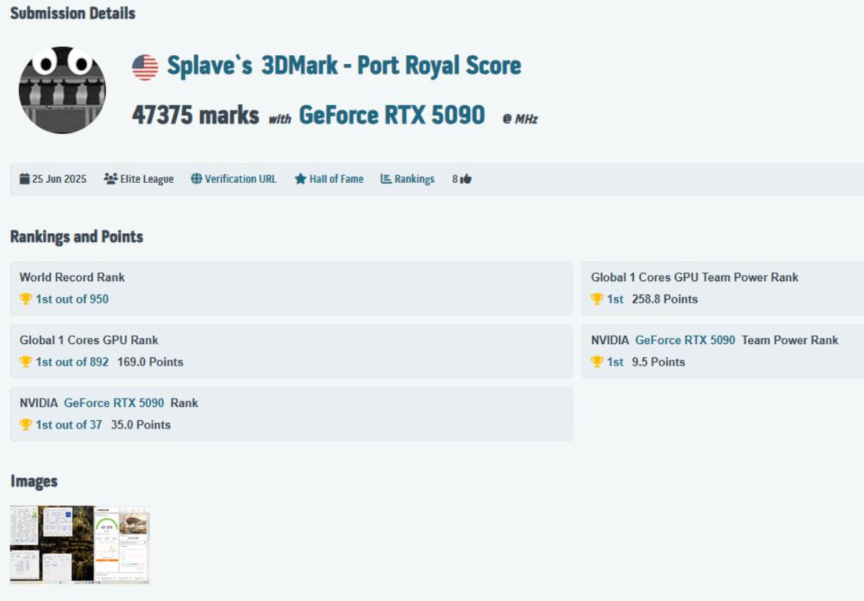This screenshot has width=864, height=601.
Task: Open GeForce RTX 5090 link in headline
Action: pos(392,114)
